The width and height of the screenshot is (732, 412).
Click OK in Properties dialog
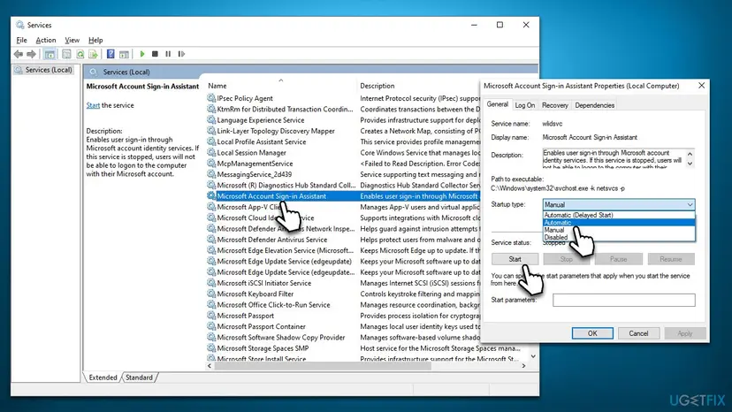click(x=592, y=333)
